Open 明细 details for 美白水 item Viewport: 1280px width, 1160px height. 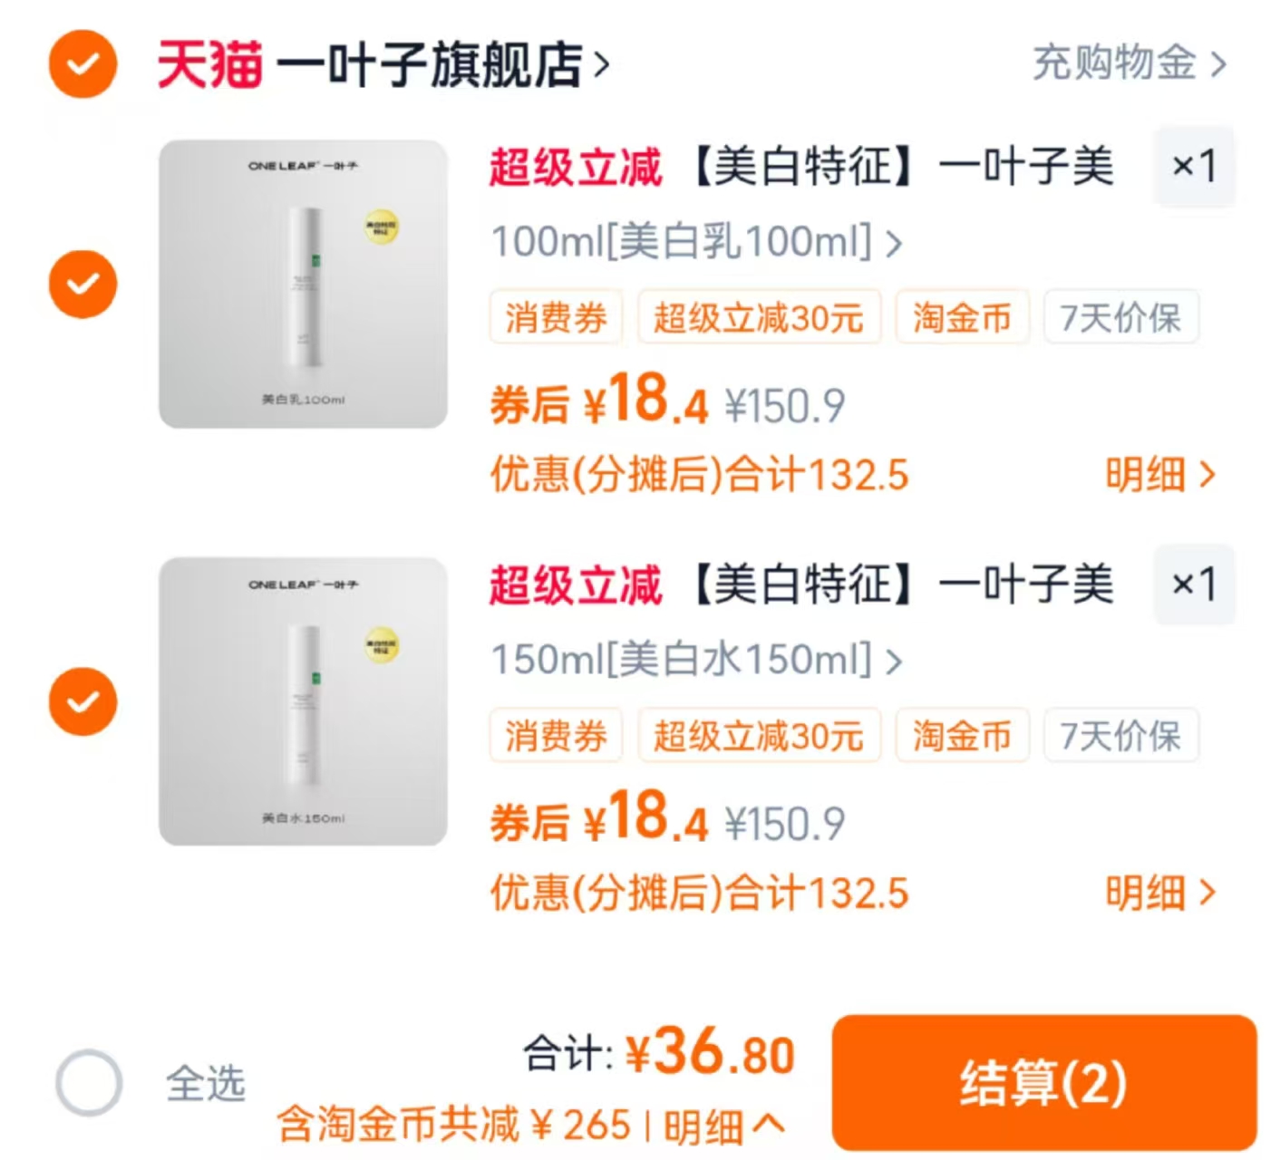pos(1163,892)
